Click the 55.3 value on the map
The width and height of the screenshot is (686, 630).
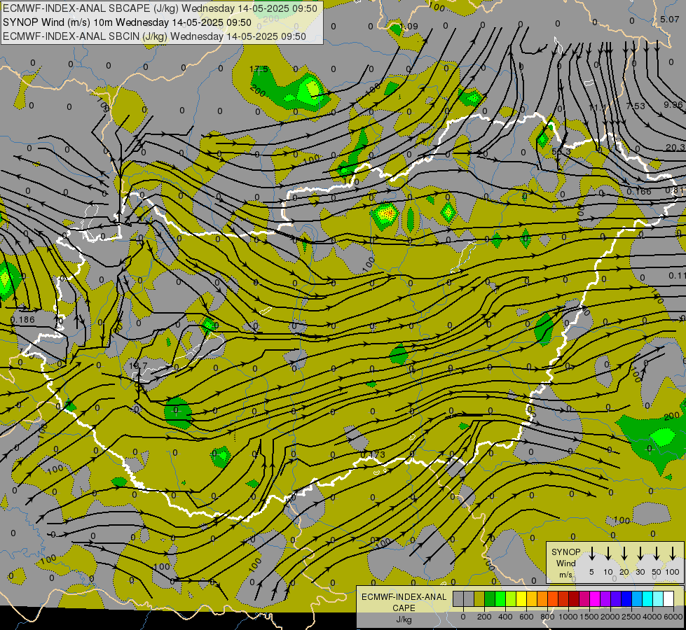click(x=561, y=151)
